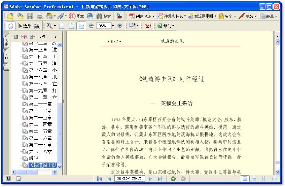Screen dimensions: 285x187
Task: Open the binoculars Search (搜索) tool
Action: coord(104,16)
